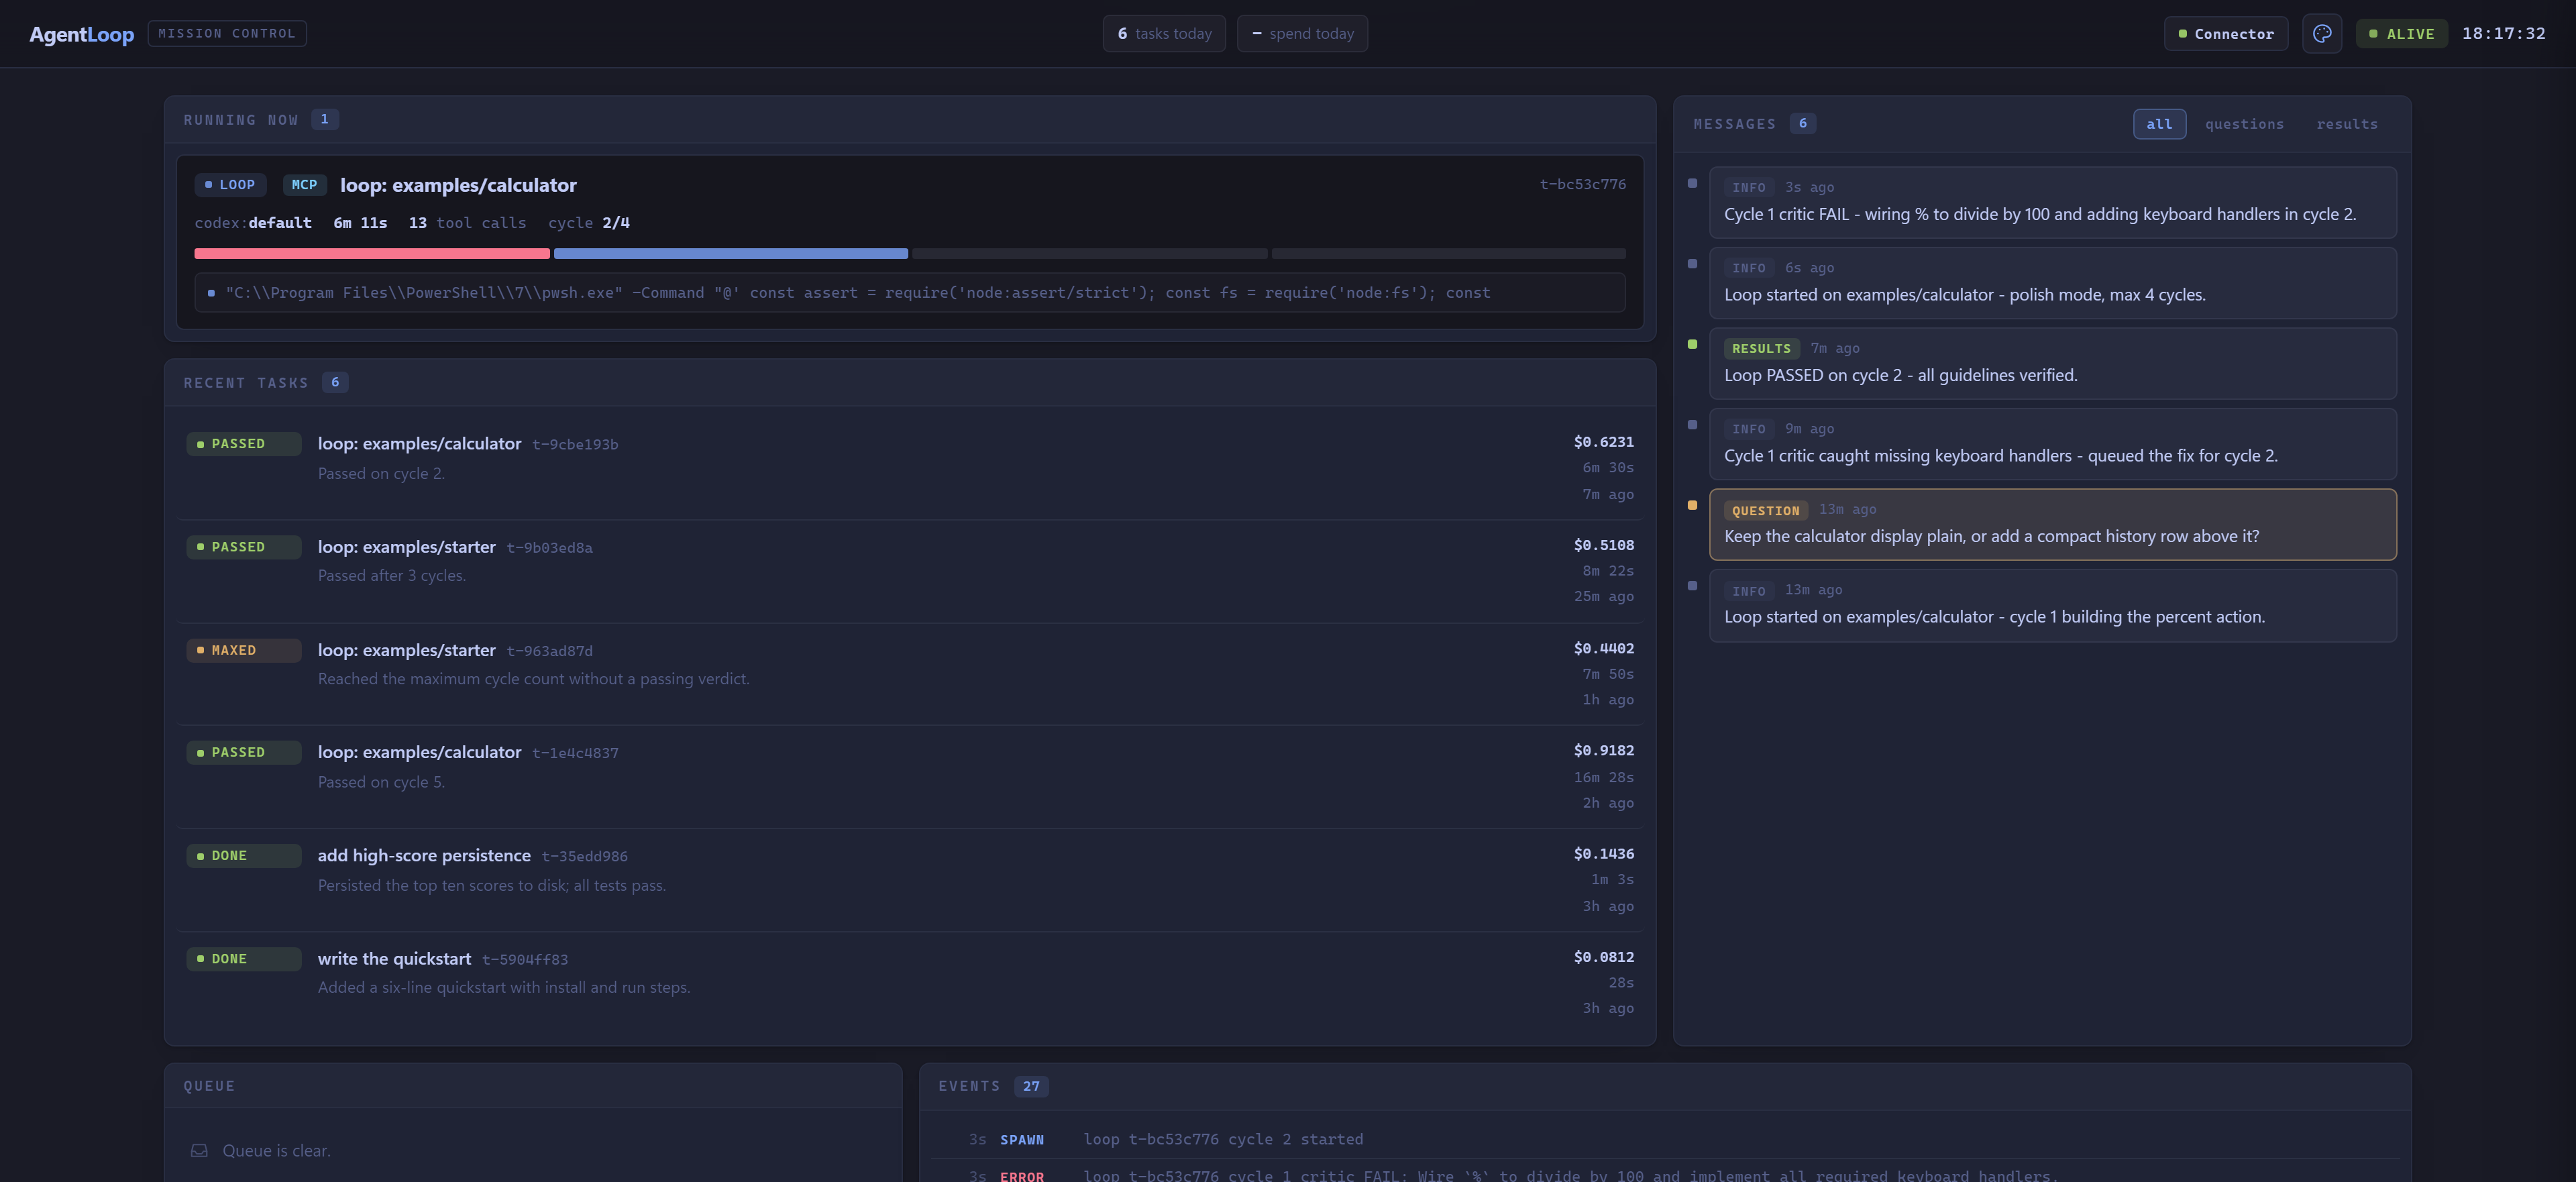Viewport: 2576px width, 1182px height.
Task: Switch to the questions filter tab
Action: point(2244,124)
